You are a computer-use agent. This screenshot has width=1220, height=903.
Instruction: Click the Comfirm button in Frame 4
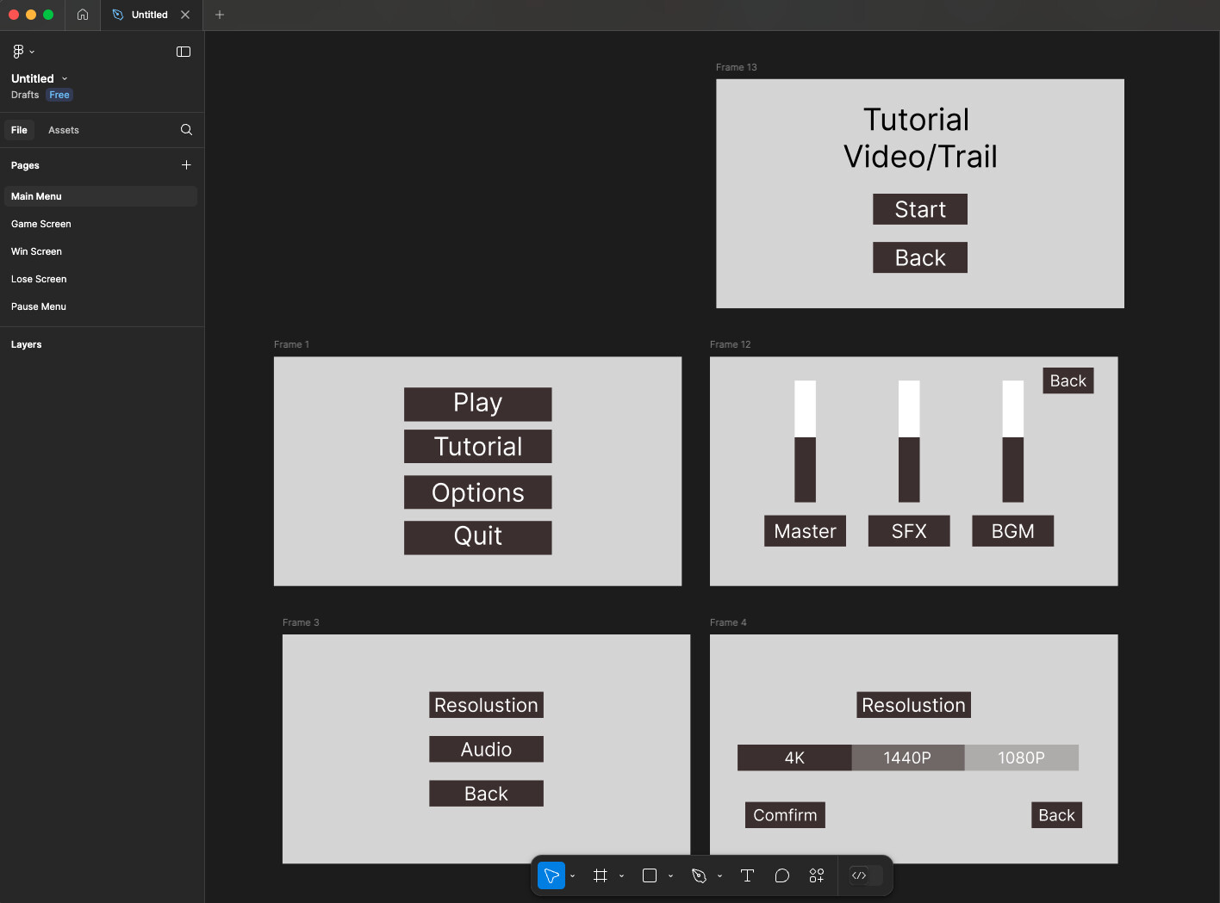(785, 815)
